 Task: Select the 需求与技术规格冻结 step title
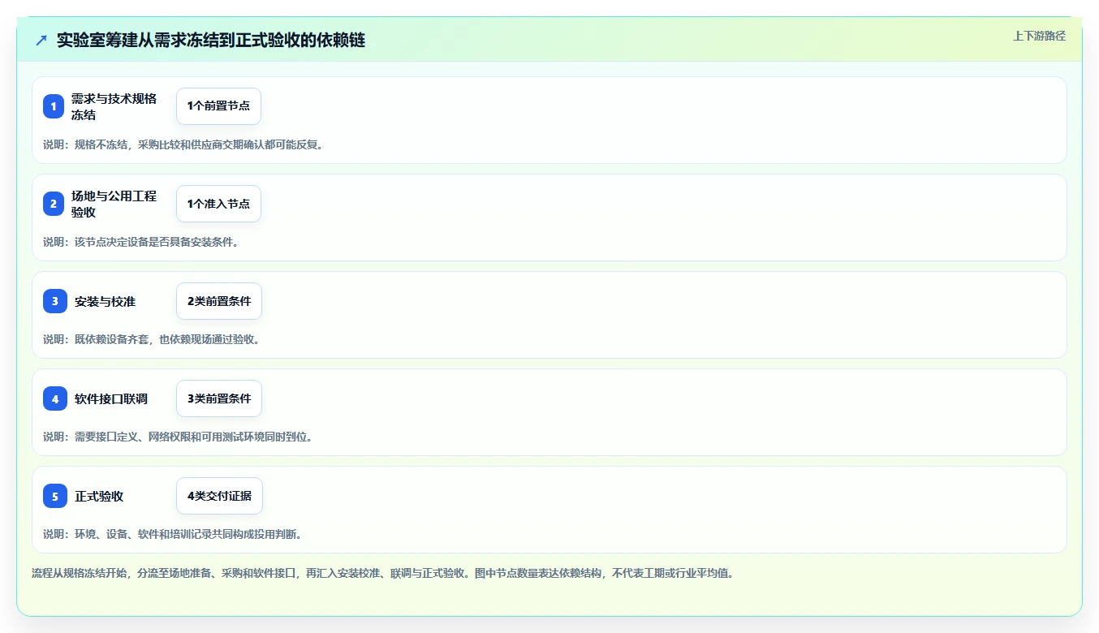pyautogui.click(x=114, y=106)
